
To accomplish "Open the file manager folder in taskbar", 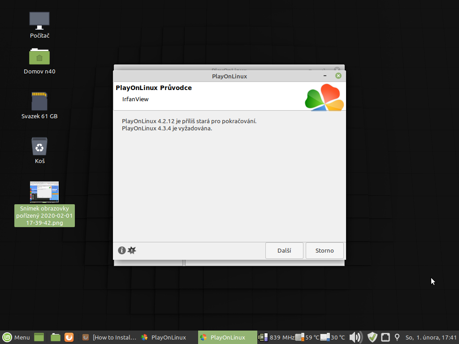I will (x=56, y=337).
